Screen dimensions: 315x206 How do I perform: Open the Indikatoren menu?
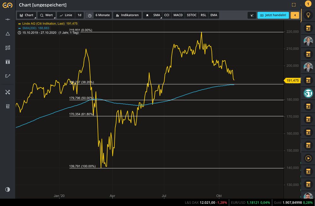click(127, 15)
